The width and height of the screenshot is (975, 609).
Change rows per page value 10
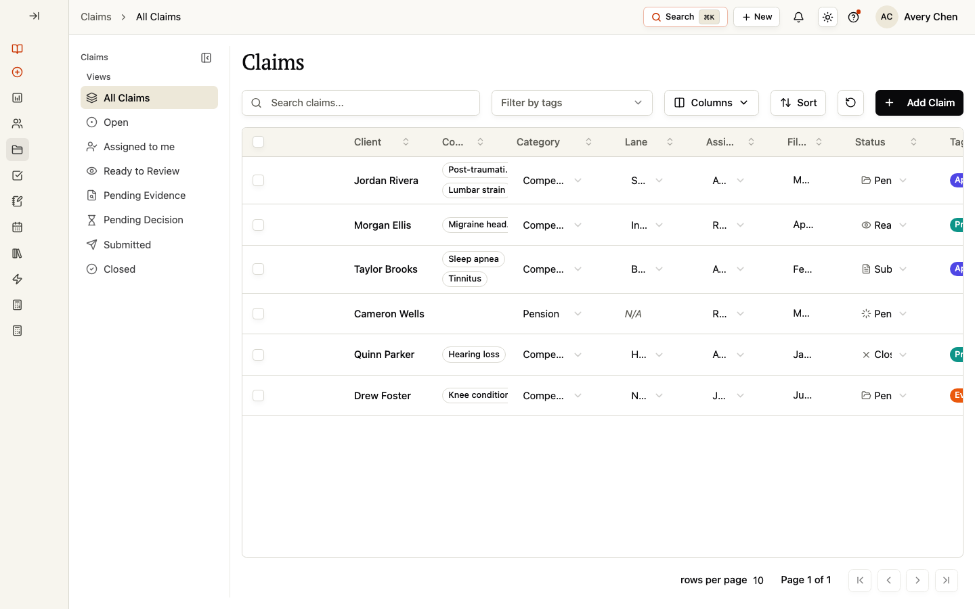pos(758,581)
